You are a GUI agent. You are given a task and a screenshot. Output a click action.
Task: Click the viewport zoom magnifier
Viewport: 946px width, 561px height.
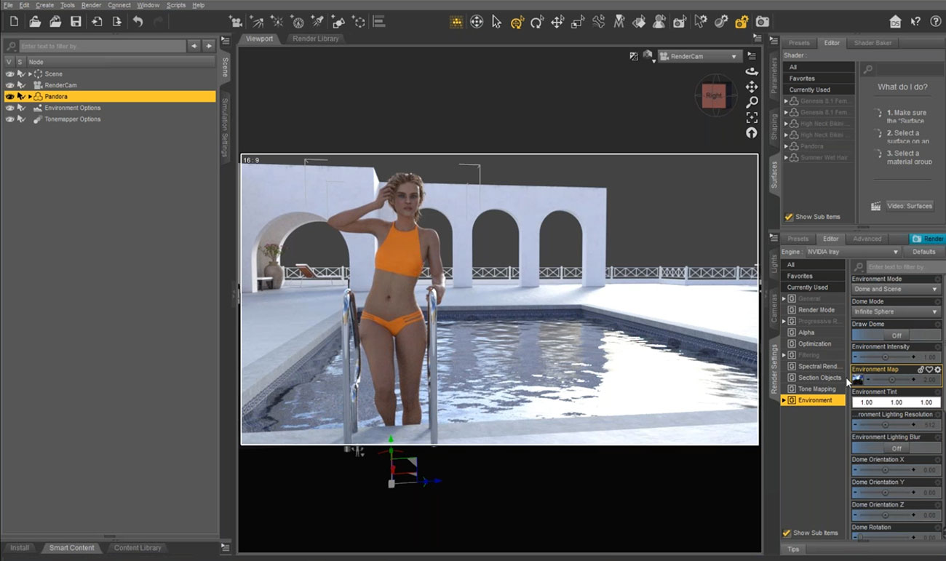752,102
